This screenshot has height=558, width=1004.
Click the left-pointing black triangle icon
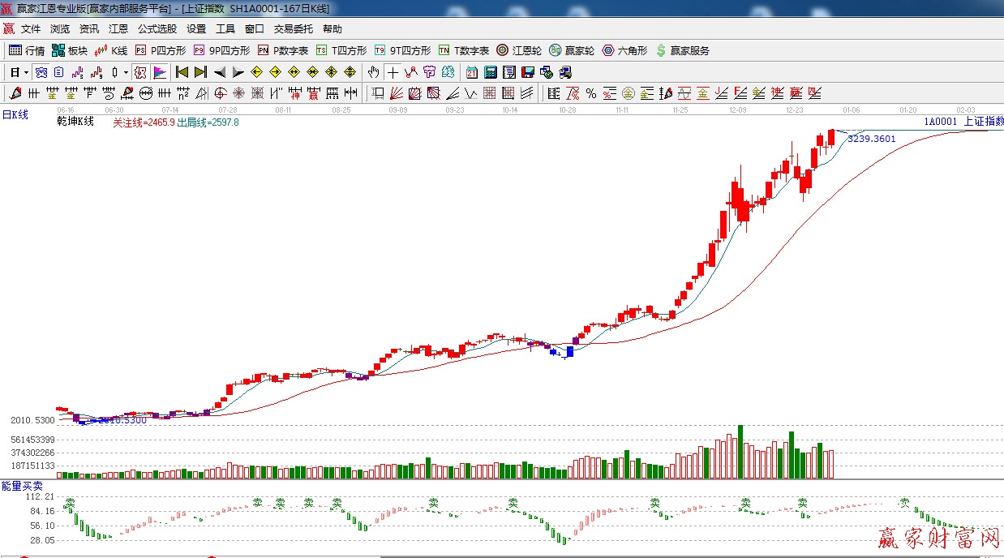click(219, 72)
